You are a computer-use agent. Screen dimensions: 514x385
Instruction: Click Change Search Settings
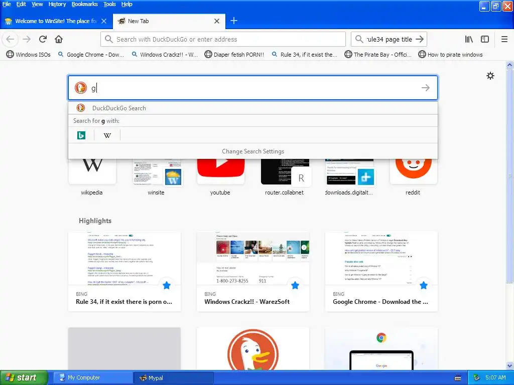click(x=253, y=151)
